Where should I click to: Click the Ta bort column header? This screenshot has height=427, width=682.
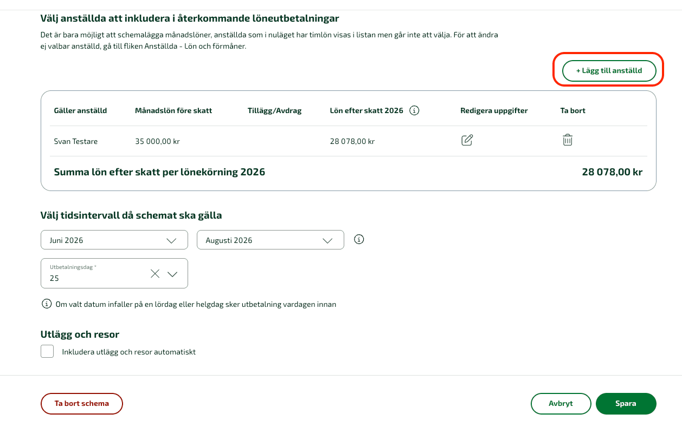click(573, 110)
